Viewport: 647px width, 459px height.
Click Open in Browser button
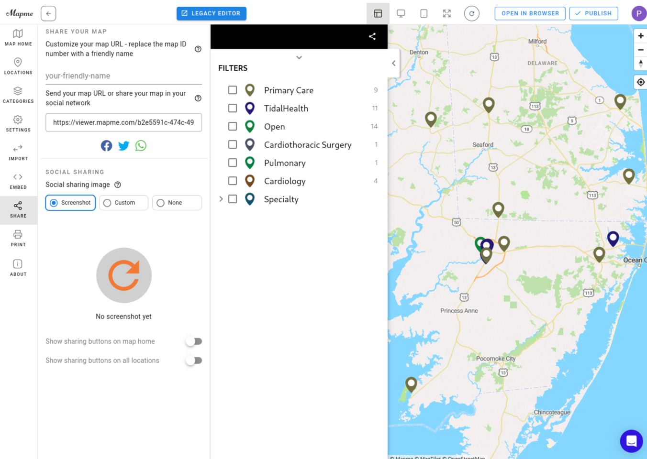coord(530,13)
